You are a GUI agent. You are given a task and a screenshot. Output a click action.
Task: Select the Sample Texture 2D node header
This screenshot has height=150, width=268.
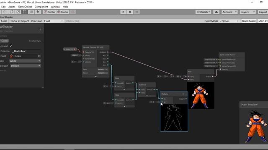click(x=96, y=47)
